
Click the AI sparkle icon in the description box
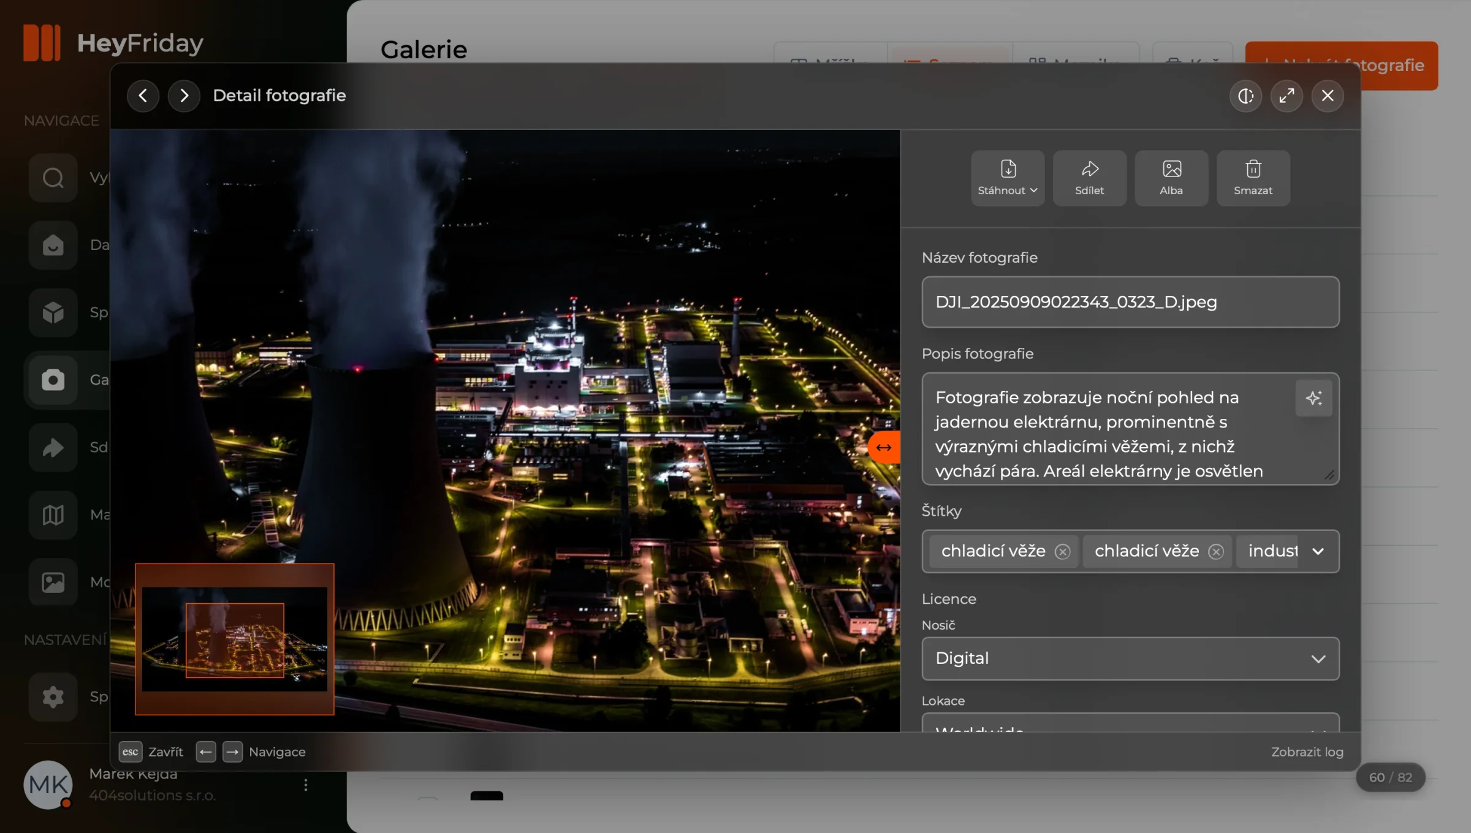click(x=1313, y=399)
